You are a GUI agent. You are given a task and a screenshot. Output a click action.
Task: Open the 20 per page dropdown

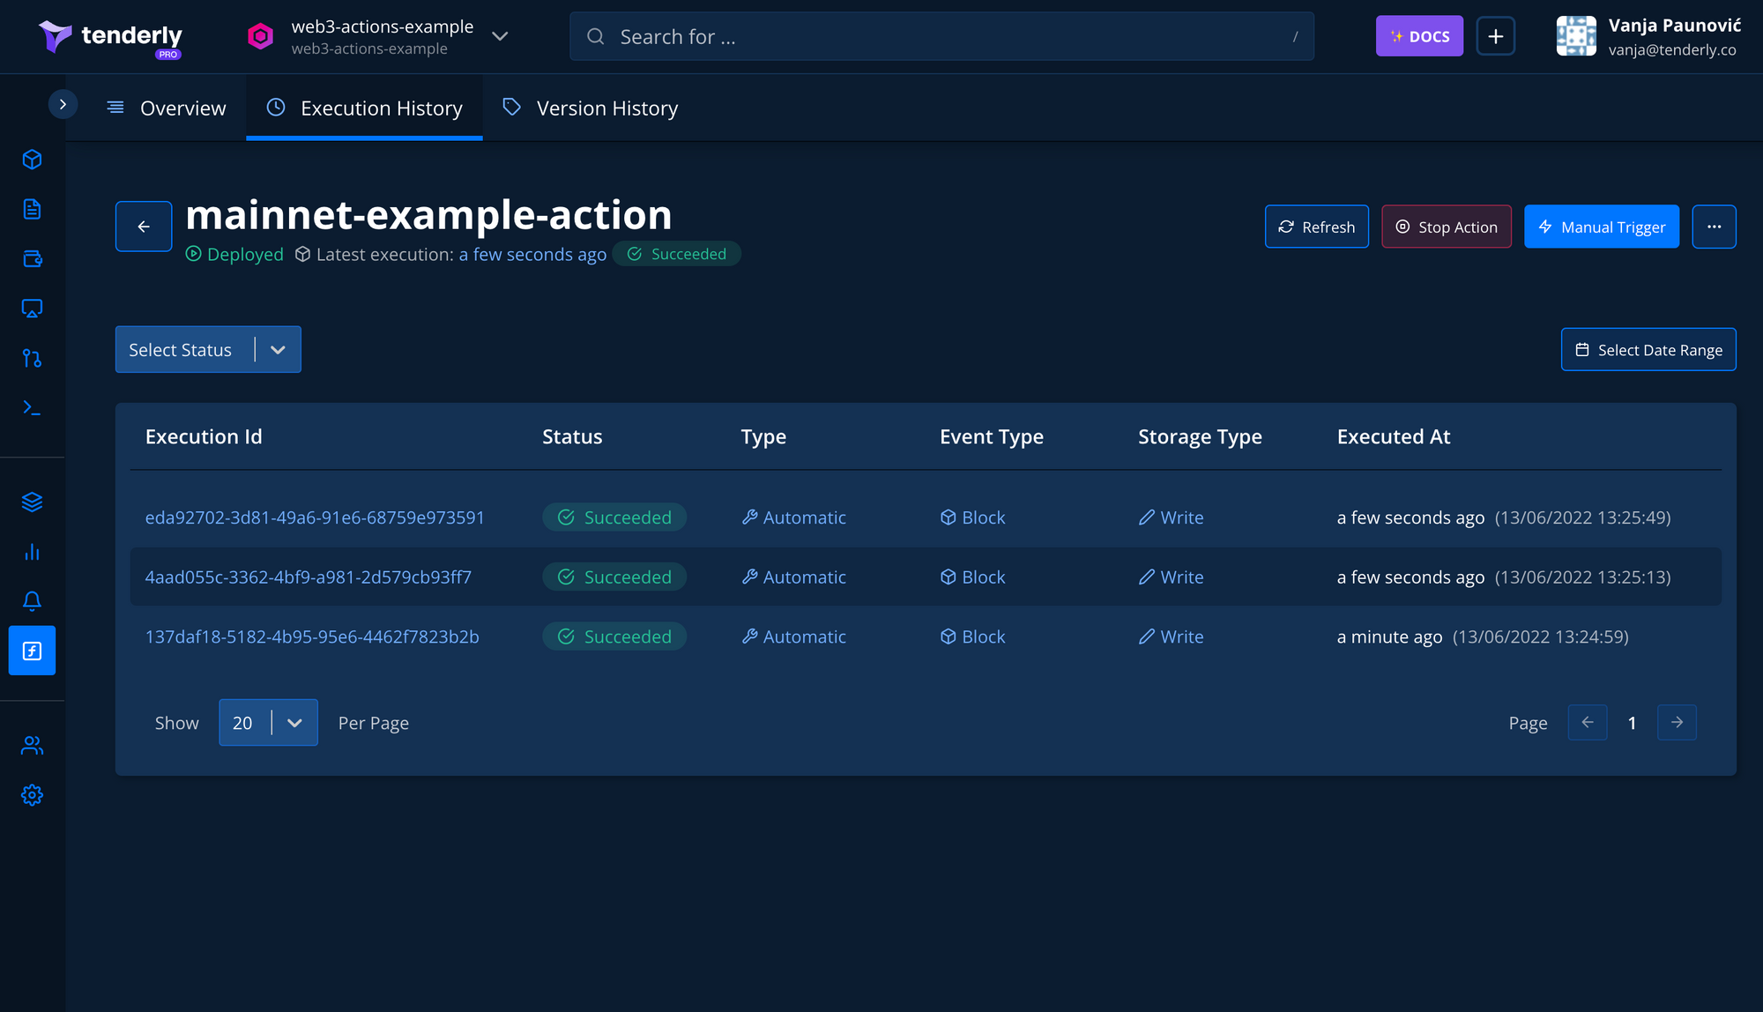coord(268,723)
